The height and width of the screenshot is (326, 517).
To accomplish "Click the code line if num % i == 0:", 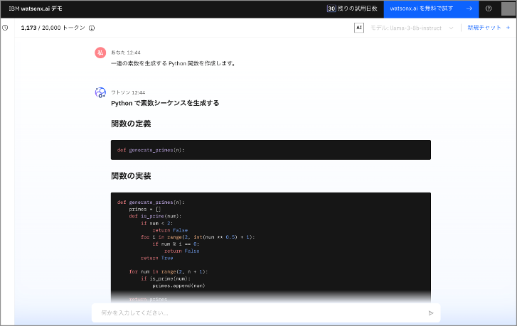I will [176, 244].
